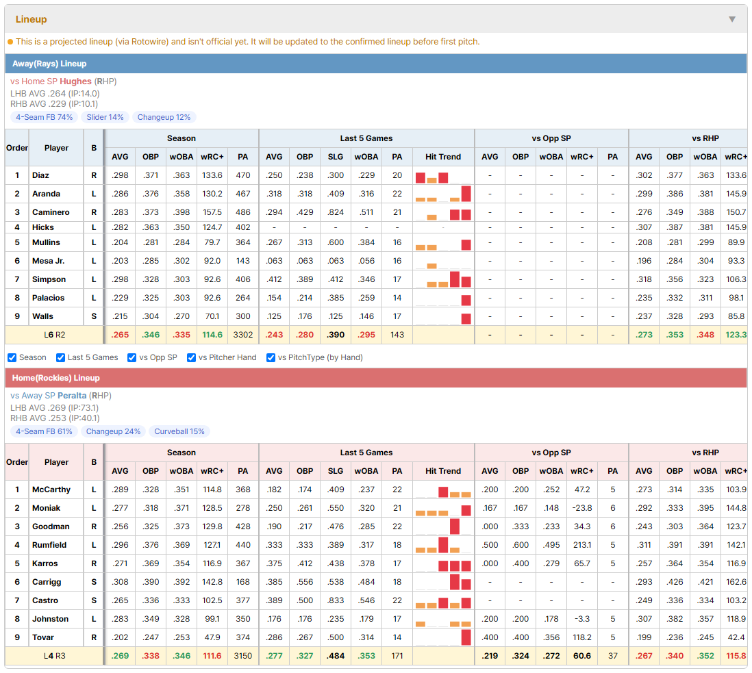Click the projected lineup notice text

click(247, 42)
